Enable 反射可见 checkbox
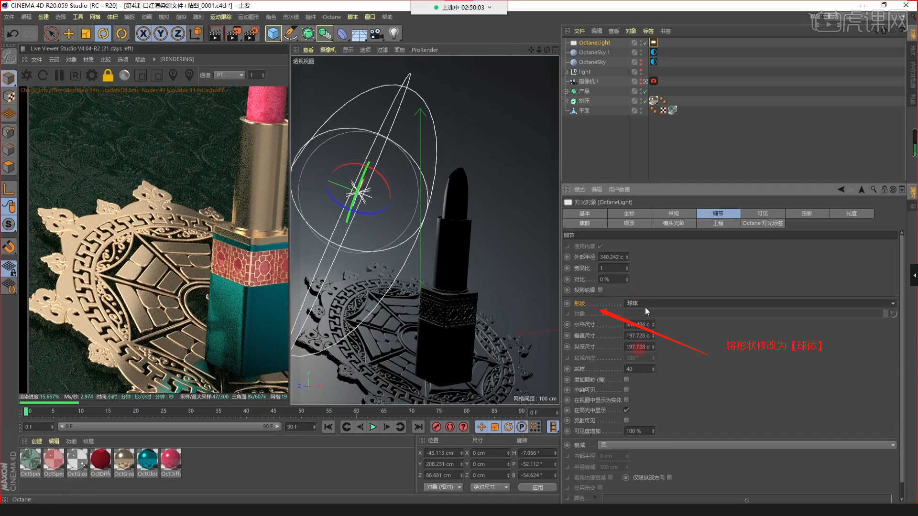The width and height of the screenshot is (918, 516). click(626, 420)
